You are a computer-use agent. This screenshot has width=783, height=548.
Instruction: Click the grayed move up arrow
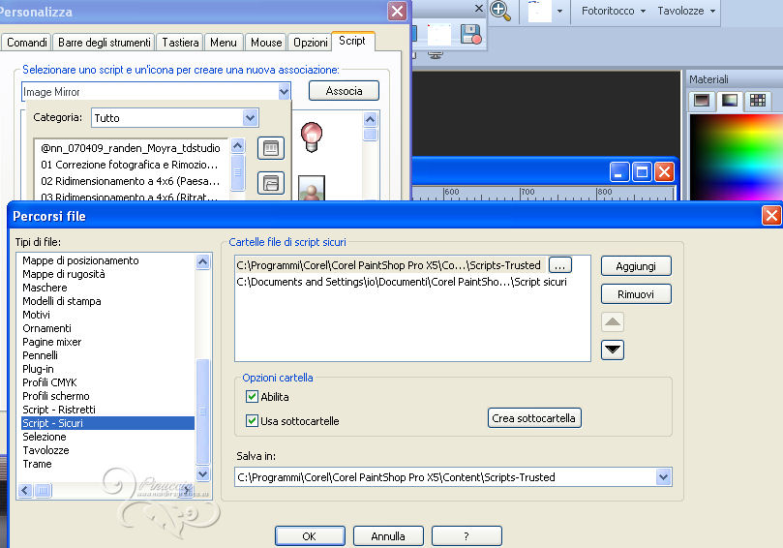pyautogui.click(x=613, y=322)
